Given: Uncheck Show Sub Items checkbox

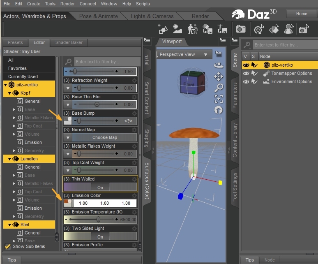Looking at the screenshot, I should 8,247.
